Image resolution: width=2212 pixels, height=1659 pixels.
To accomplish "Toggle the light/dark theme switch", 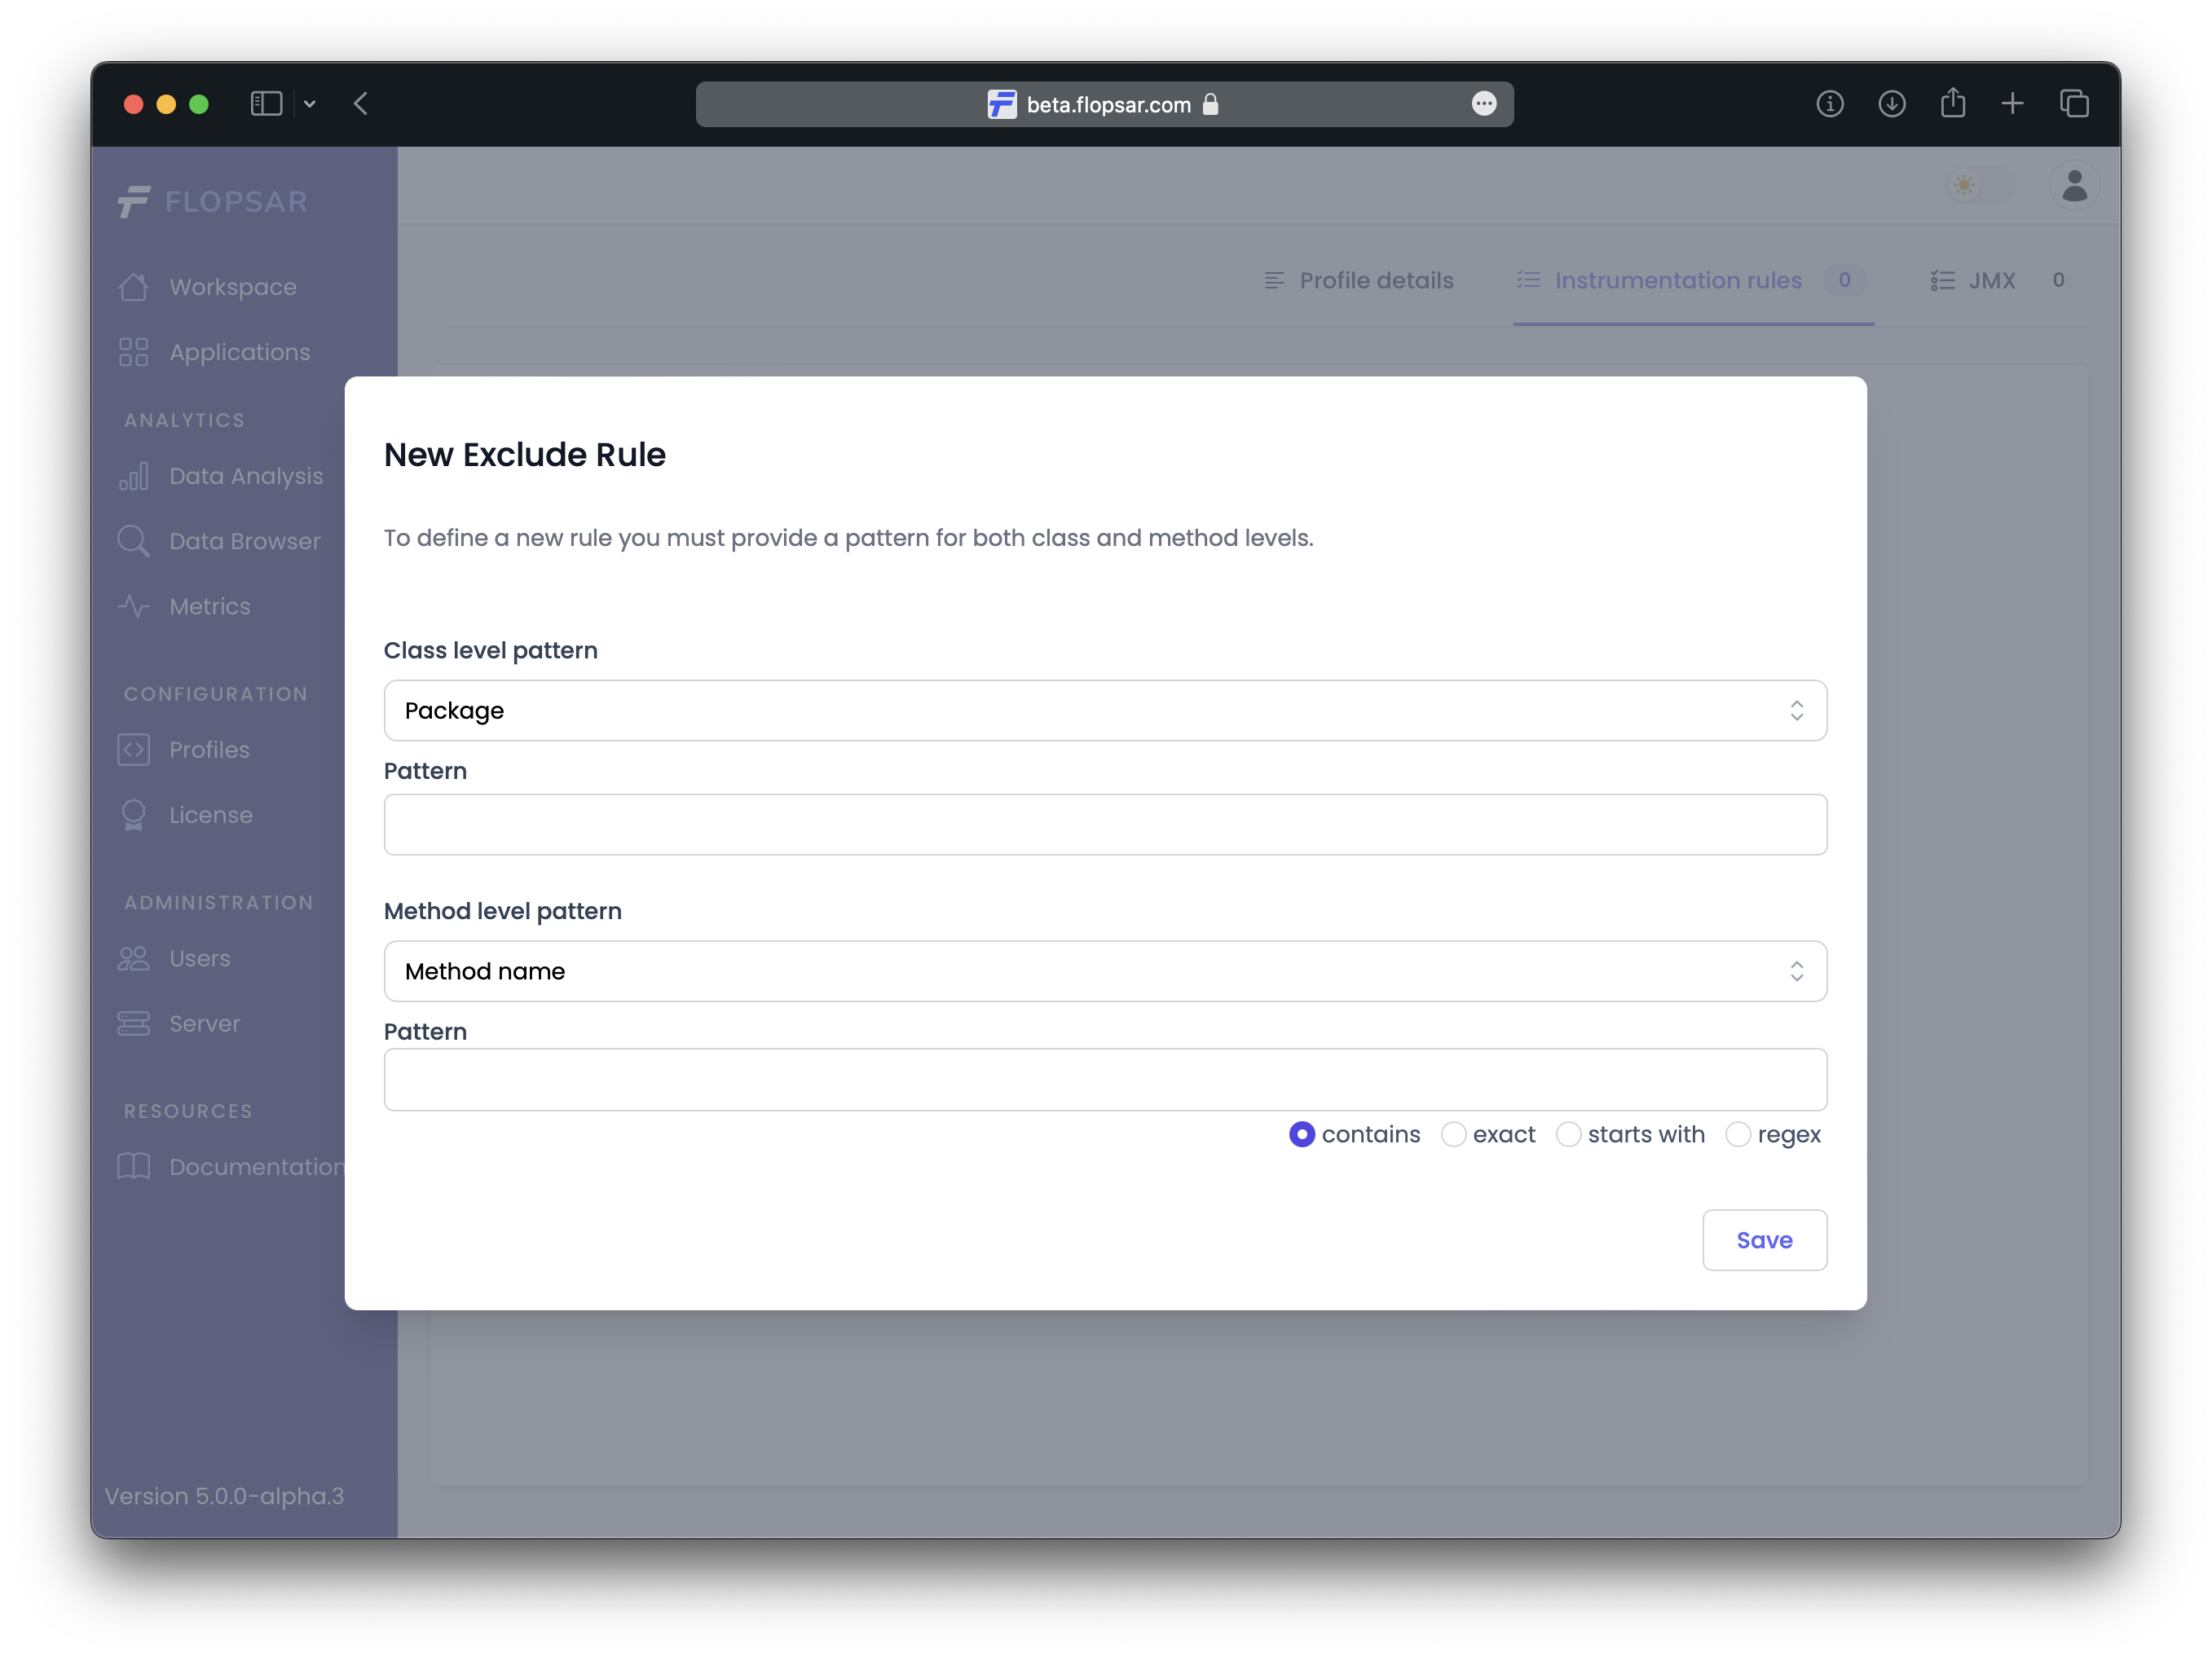I will coord(1978,186).
